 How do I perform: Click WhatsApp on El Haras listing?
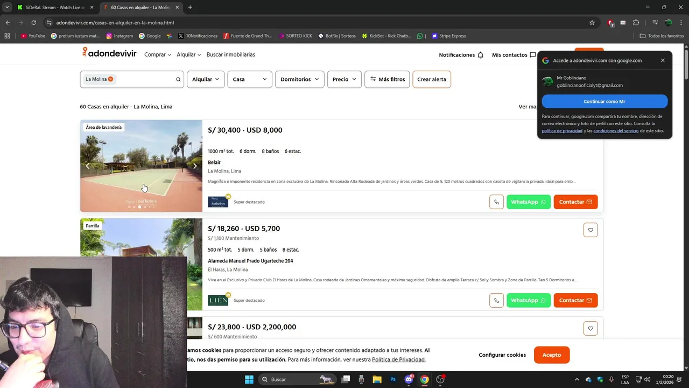coord(529,300)
